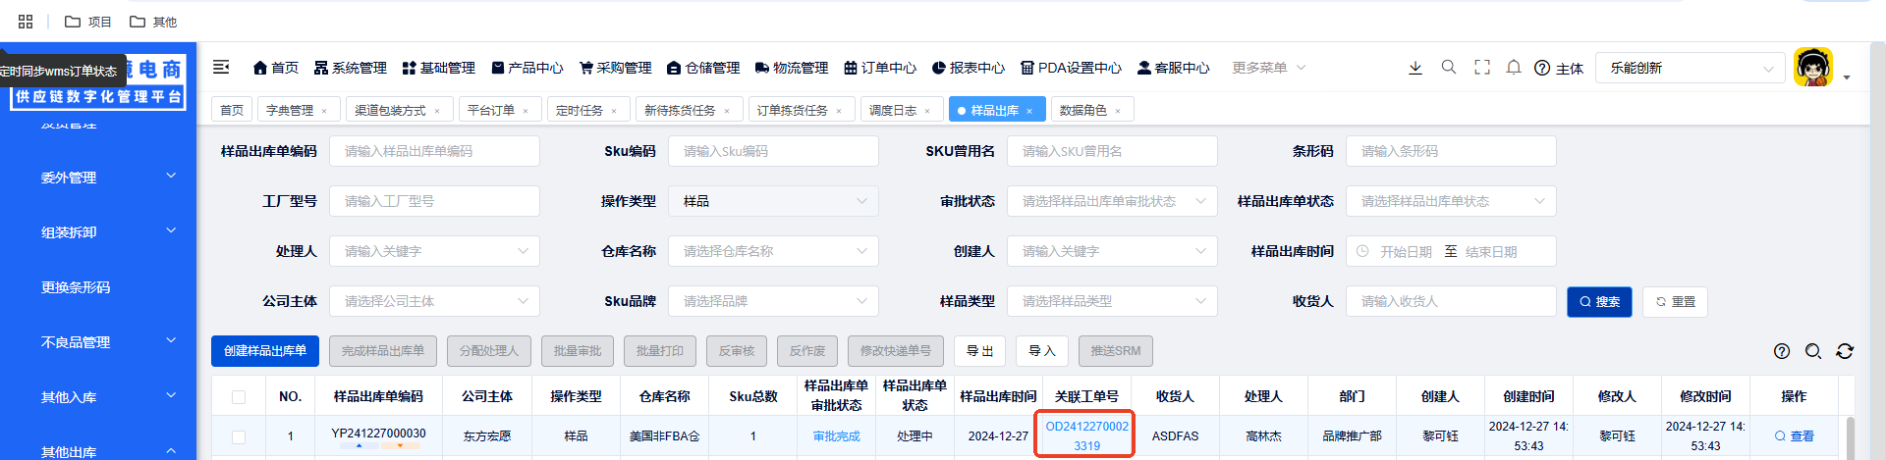The width and height of the screenshot is (1886, 460).
Task: Open the notifications bell icon
Action: (x=1514, y=68)
